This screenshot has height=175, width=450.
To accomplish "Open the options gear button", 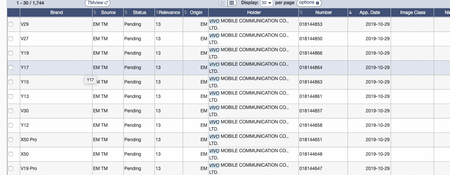I will (309, 3).
